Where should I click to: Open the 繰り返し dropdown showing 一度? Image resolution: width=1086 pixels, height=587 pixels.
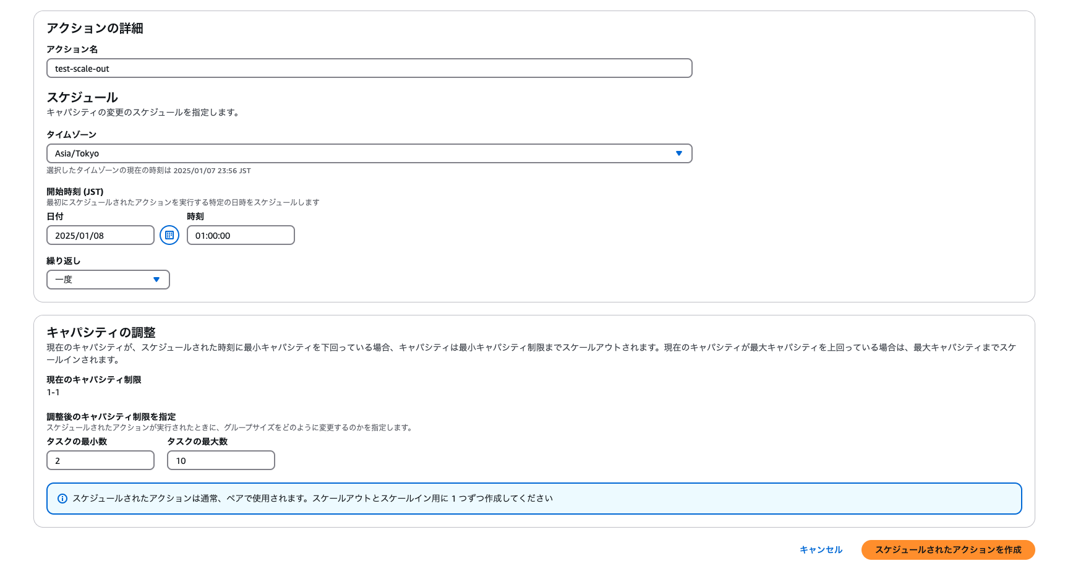click(x=108, y=280)
